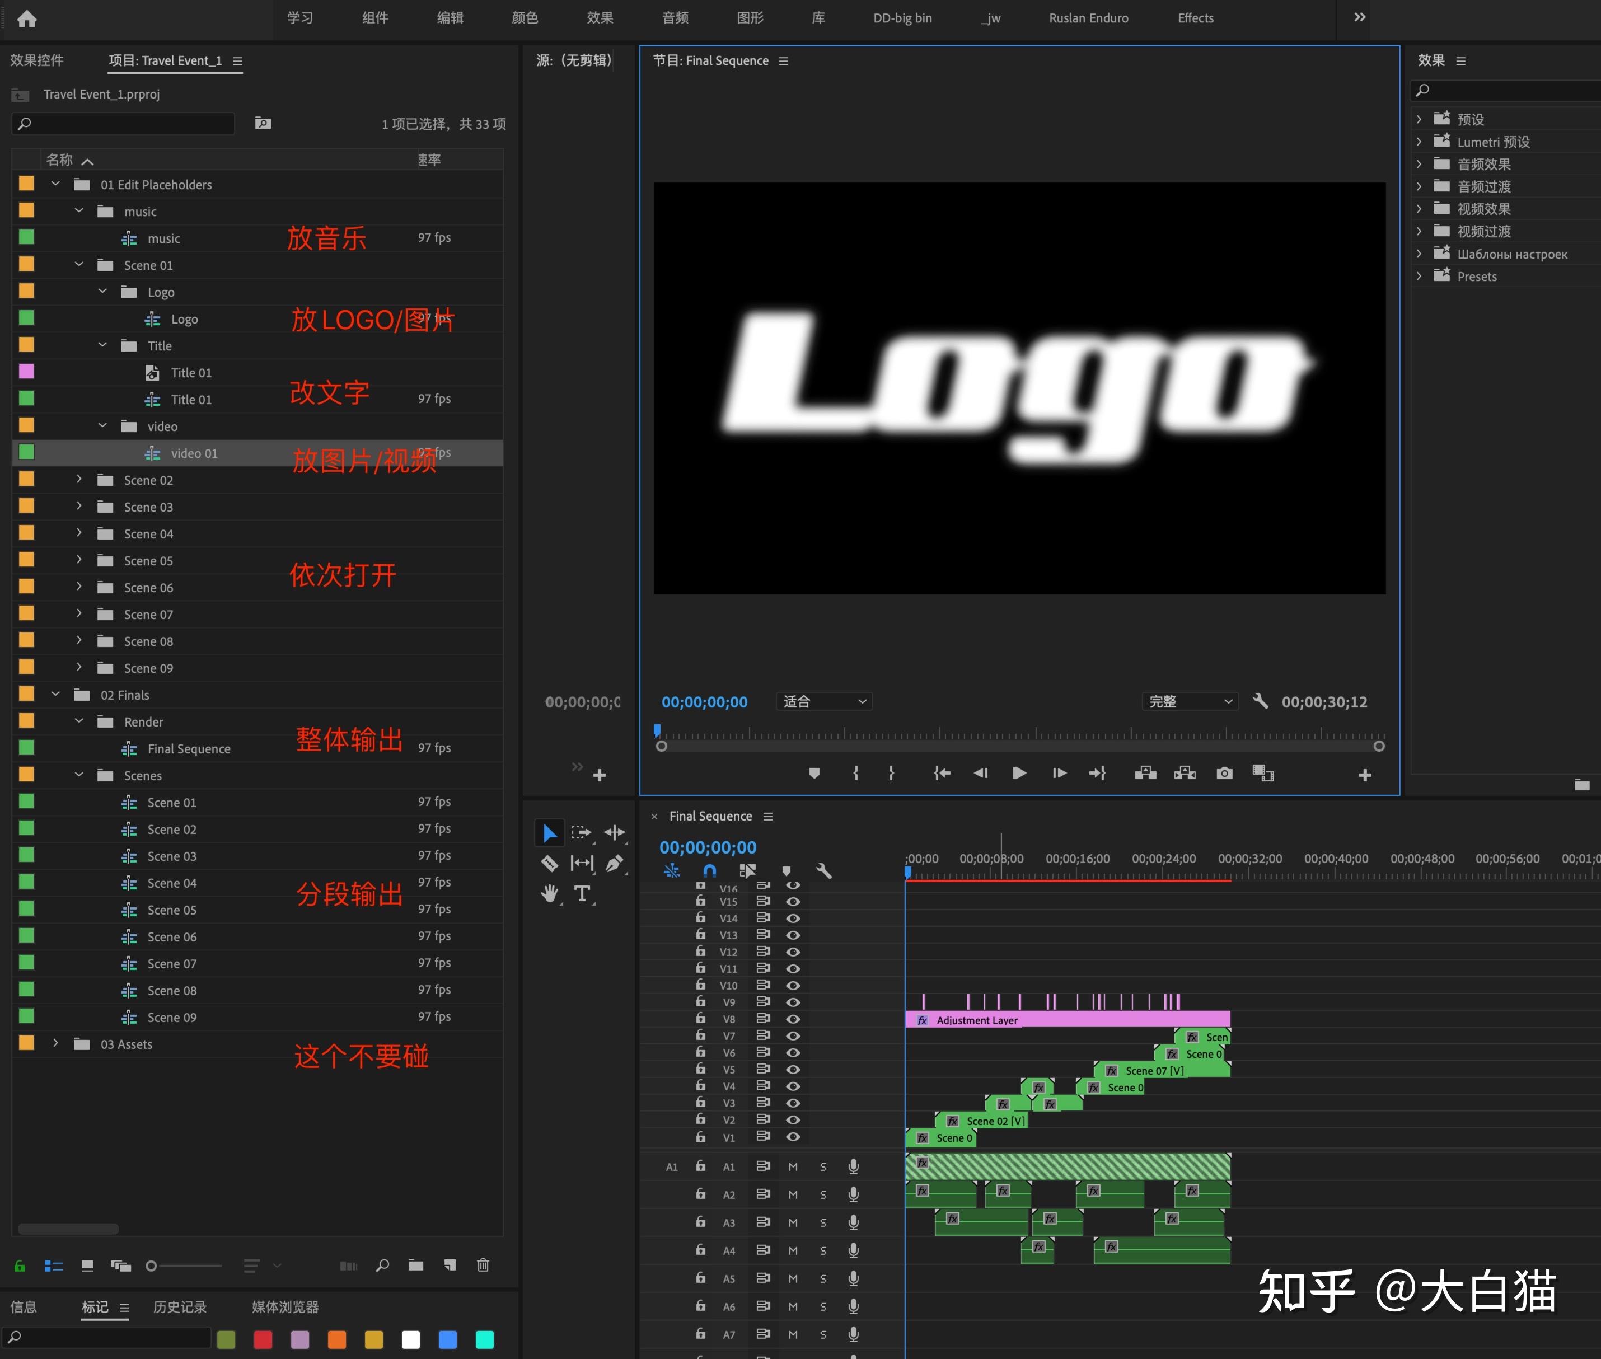The height and width of the screenshot is (1359, 1601).
Task: Mute the A1 audio track with the M button
Action: pos(794,1166)
